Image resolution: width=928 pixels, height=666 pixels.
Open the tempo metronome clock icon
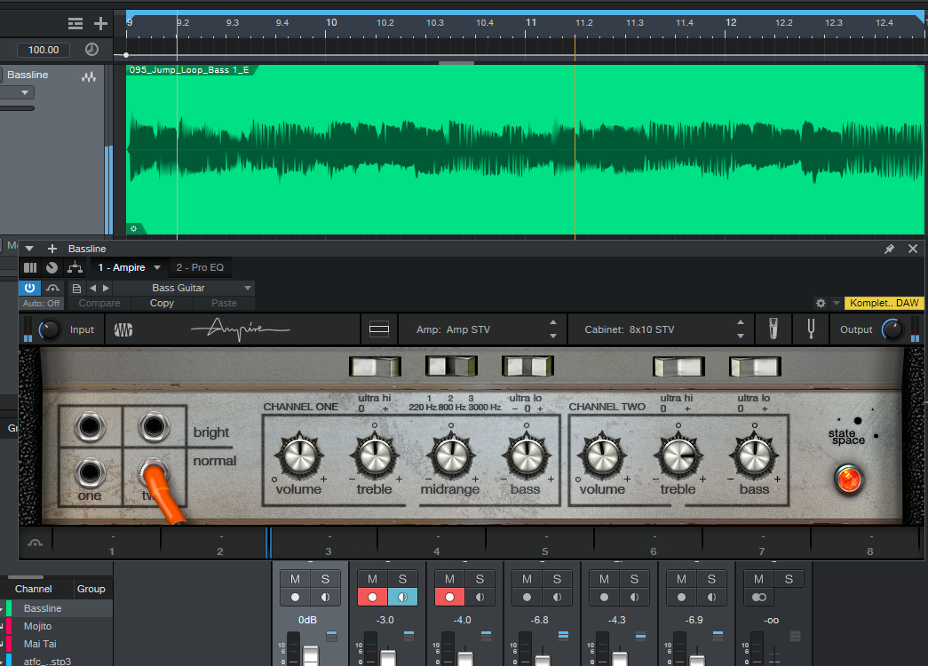pos(91,50)
